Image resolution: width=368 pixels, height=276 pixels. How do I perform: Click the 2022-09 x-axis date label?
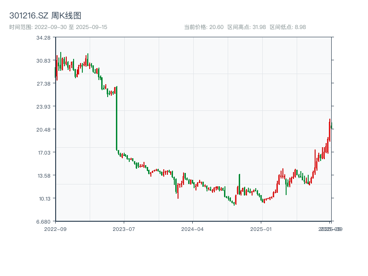click(x=55, y=229)
